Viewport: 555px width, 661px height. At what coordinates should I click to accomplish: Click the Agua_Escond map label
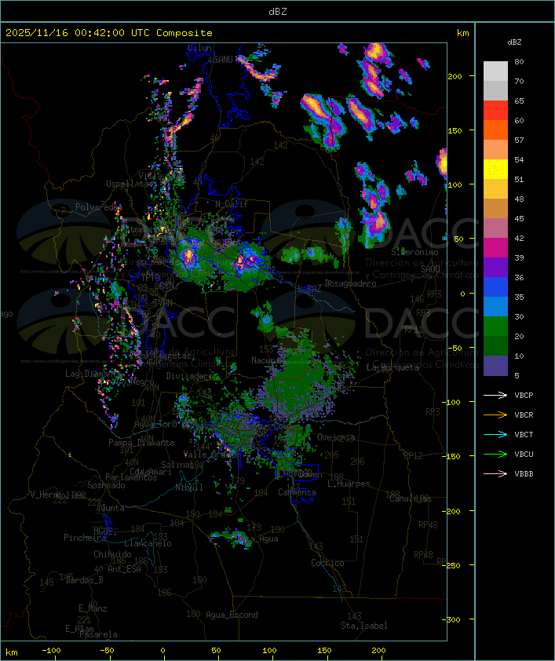click(232, 615)
